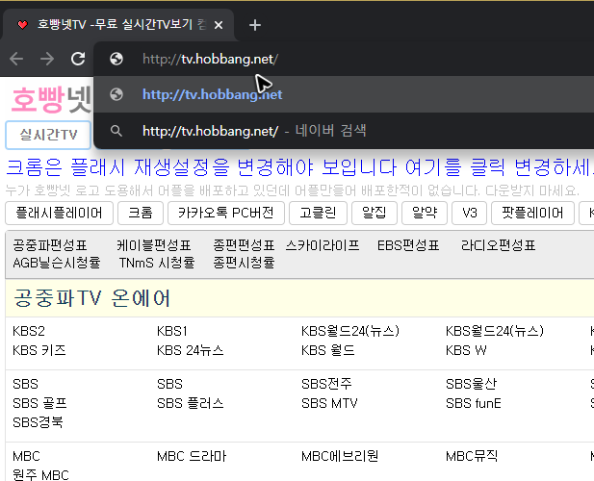Viewport: 594px width, 481px height.
Task: Choose the 네이버 검색 suggestion
Action: [344, 131]
